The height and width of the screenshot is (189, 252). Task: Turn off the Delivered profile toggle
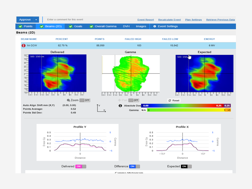click(81, 166)
